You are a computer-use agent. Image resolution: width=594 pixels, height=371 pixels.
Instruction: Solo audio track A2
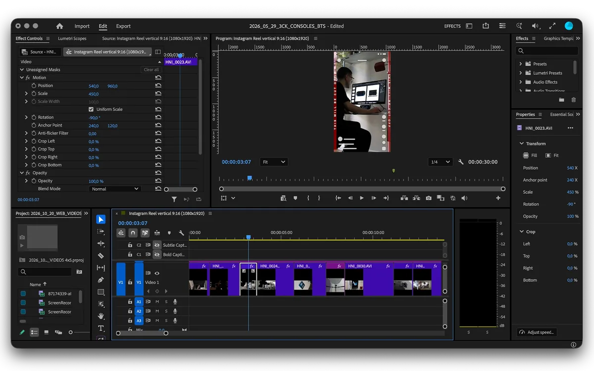click(x=166, y=311)
